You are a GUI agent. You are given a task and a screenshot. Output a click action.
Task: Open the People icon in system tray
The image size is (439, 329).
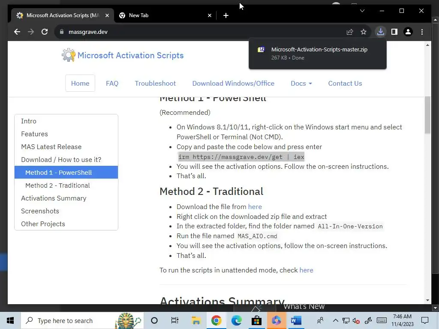coord(320,320)
